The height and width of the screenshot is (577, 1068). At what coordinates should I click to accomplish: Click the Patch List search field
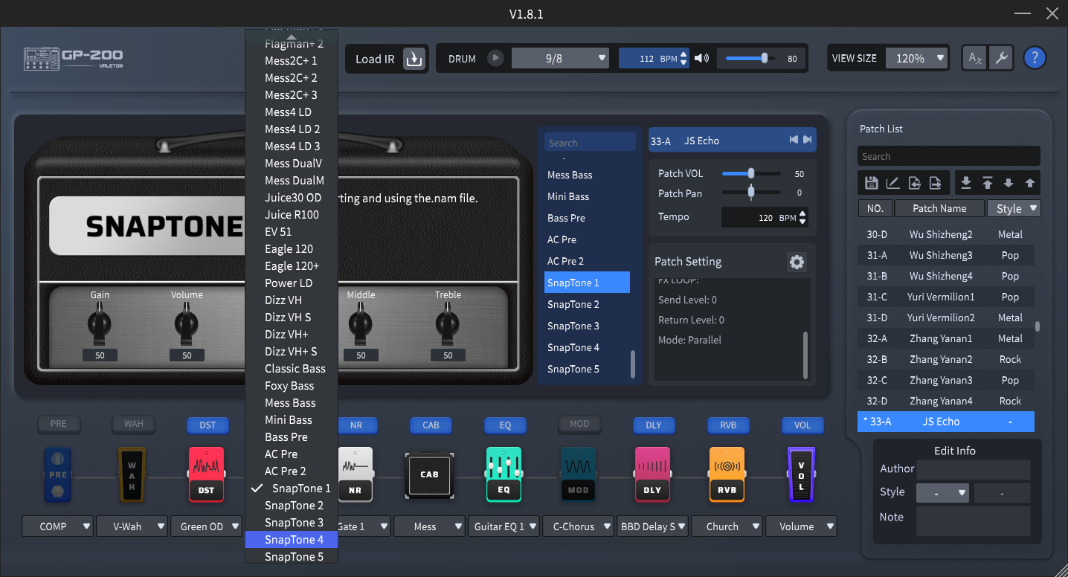[x=949, y=156]
